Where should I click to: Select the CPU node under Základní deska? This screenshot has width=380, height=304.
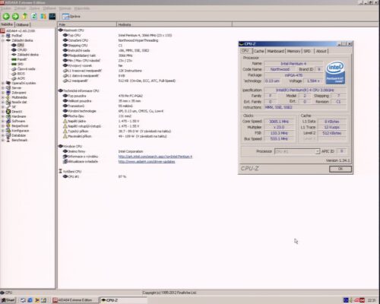coord(21,45)
